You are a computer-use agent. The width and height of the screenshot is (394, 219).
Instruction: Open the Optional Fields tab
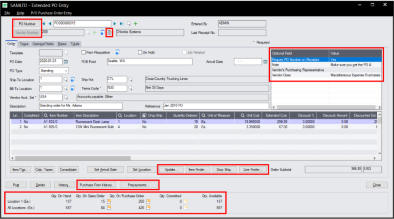coord(43,44)
